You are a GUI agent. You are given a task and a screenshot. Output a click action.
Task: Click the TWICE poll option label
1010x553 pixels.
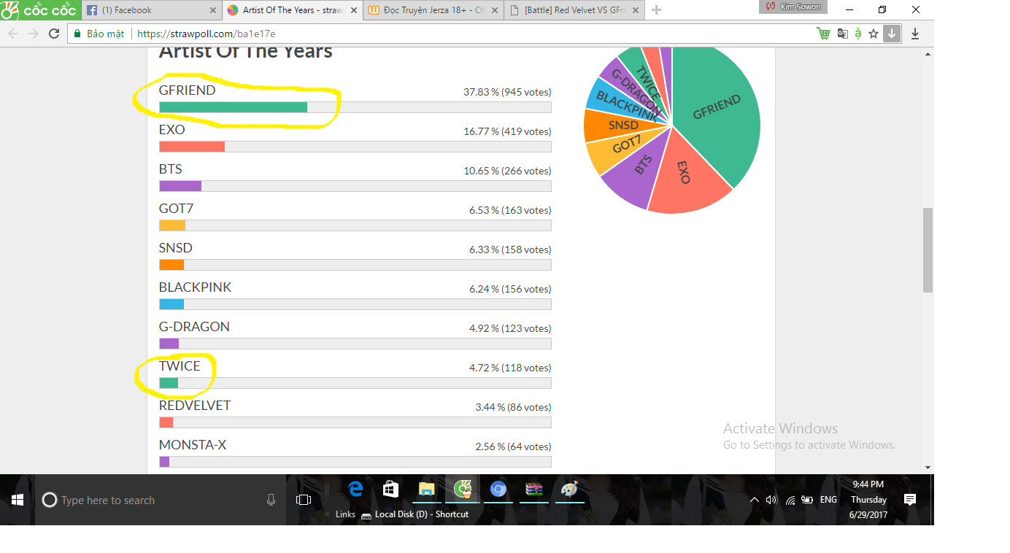180,366
